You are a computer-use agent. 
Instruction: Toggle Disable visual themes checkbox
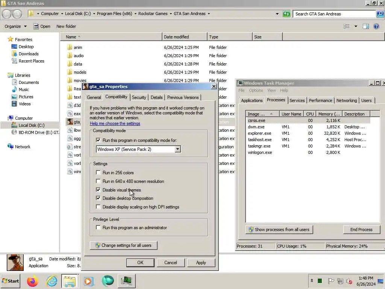click(x=98, y=190)
